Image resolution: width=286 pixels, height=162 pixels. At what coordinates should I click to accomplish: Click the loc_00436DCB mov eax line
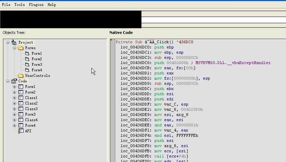point(158,68)
